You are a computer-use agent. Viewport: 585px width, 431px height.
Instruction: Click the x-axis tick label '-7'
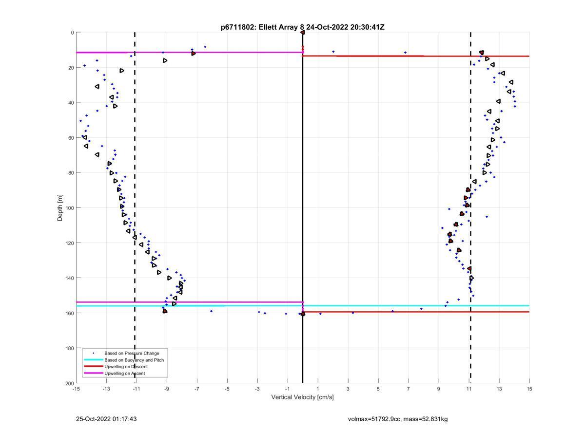pyautogui.click(x=197, y=389)
